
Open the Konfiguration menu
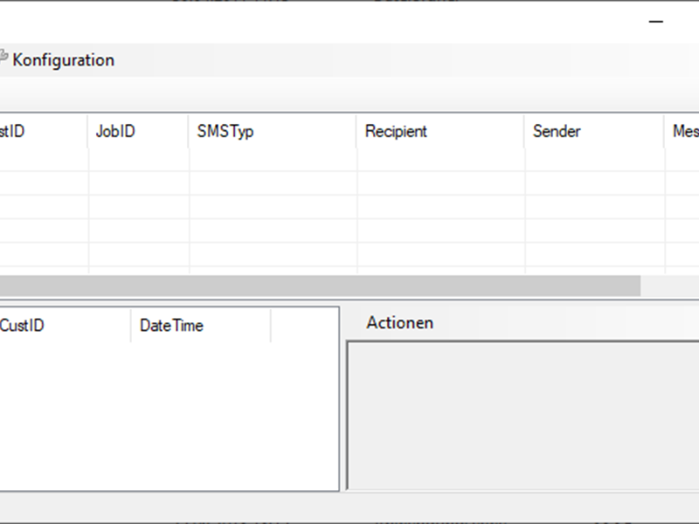point(63,60)
